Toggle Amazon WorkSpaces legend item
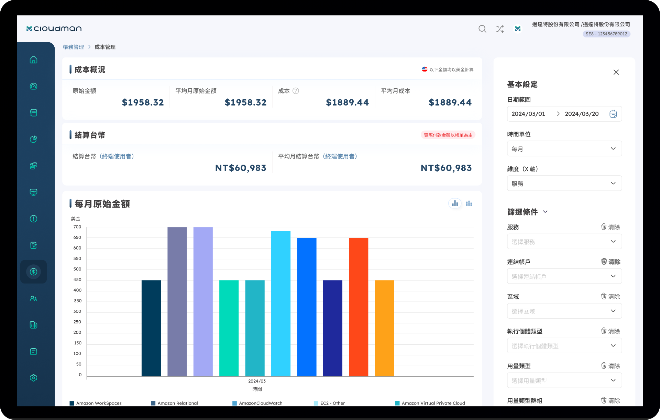Image resolution: width=660 pixels, height=420 pixels. click(96, 403)
